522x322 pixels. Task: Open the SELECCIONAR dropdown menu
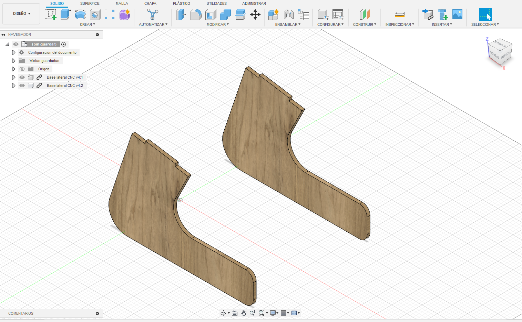[x=485, y=24]
